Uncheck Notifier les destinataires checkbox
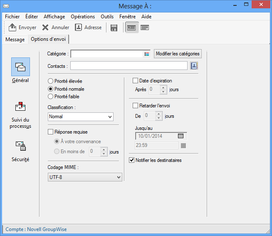This screenshot has height=236, width=272. click(132, 160)
